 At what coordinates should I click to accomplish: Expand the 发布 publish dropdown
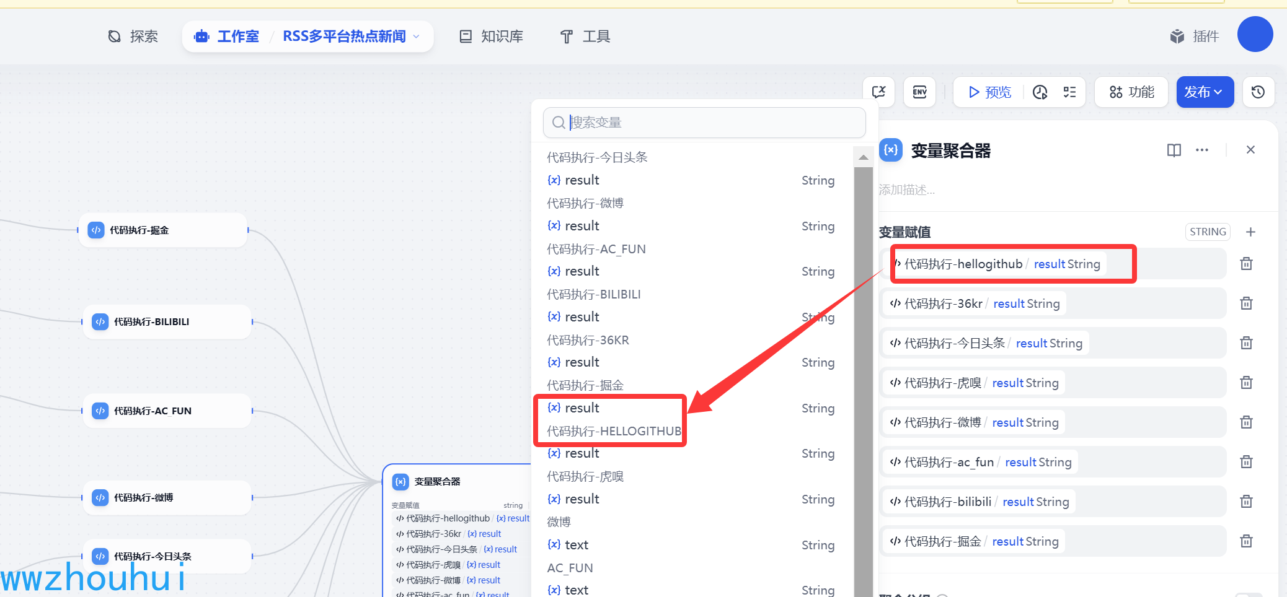pos(1205,92)
